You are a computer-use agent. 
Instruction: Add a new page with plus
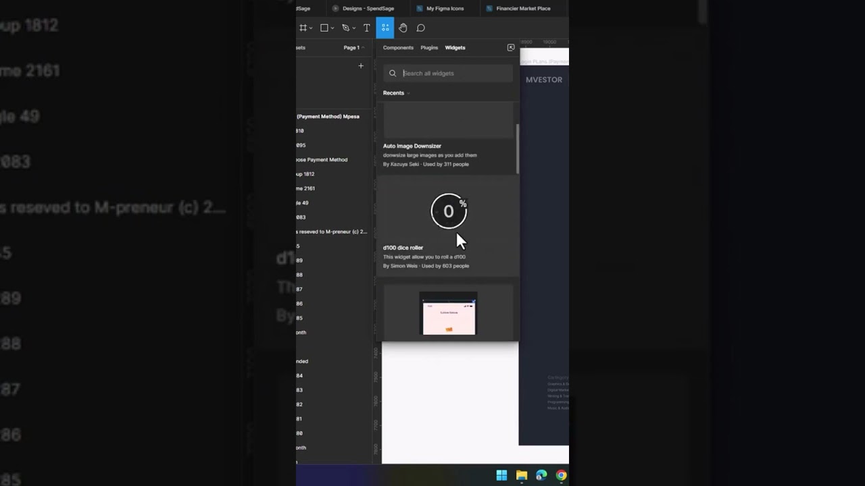pos(361,65)
